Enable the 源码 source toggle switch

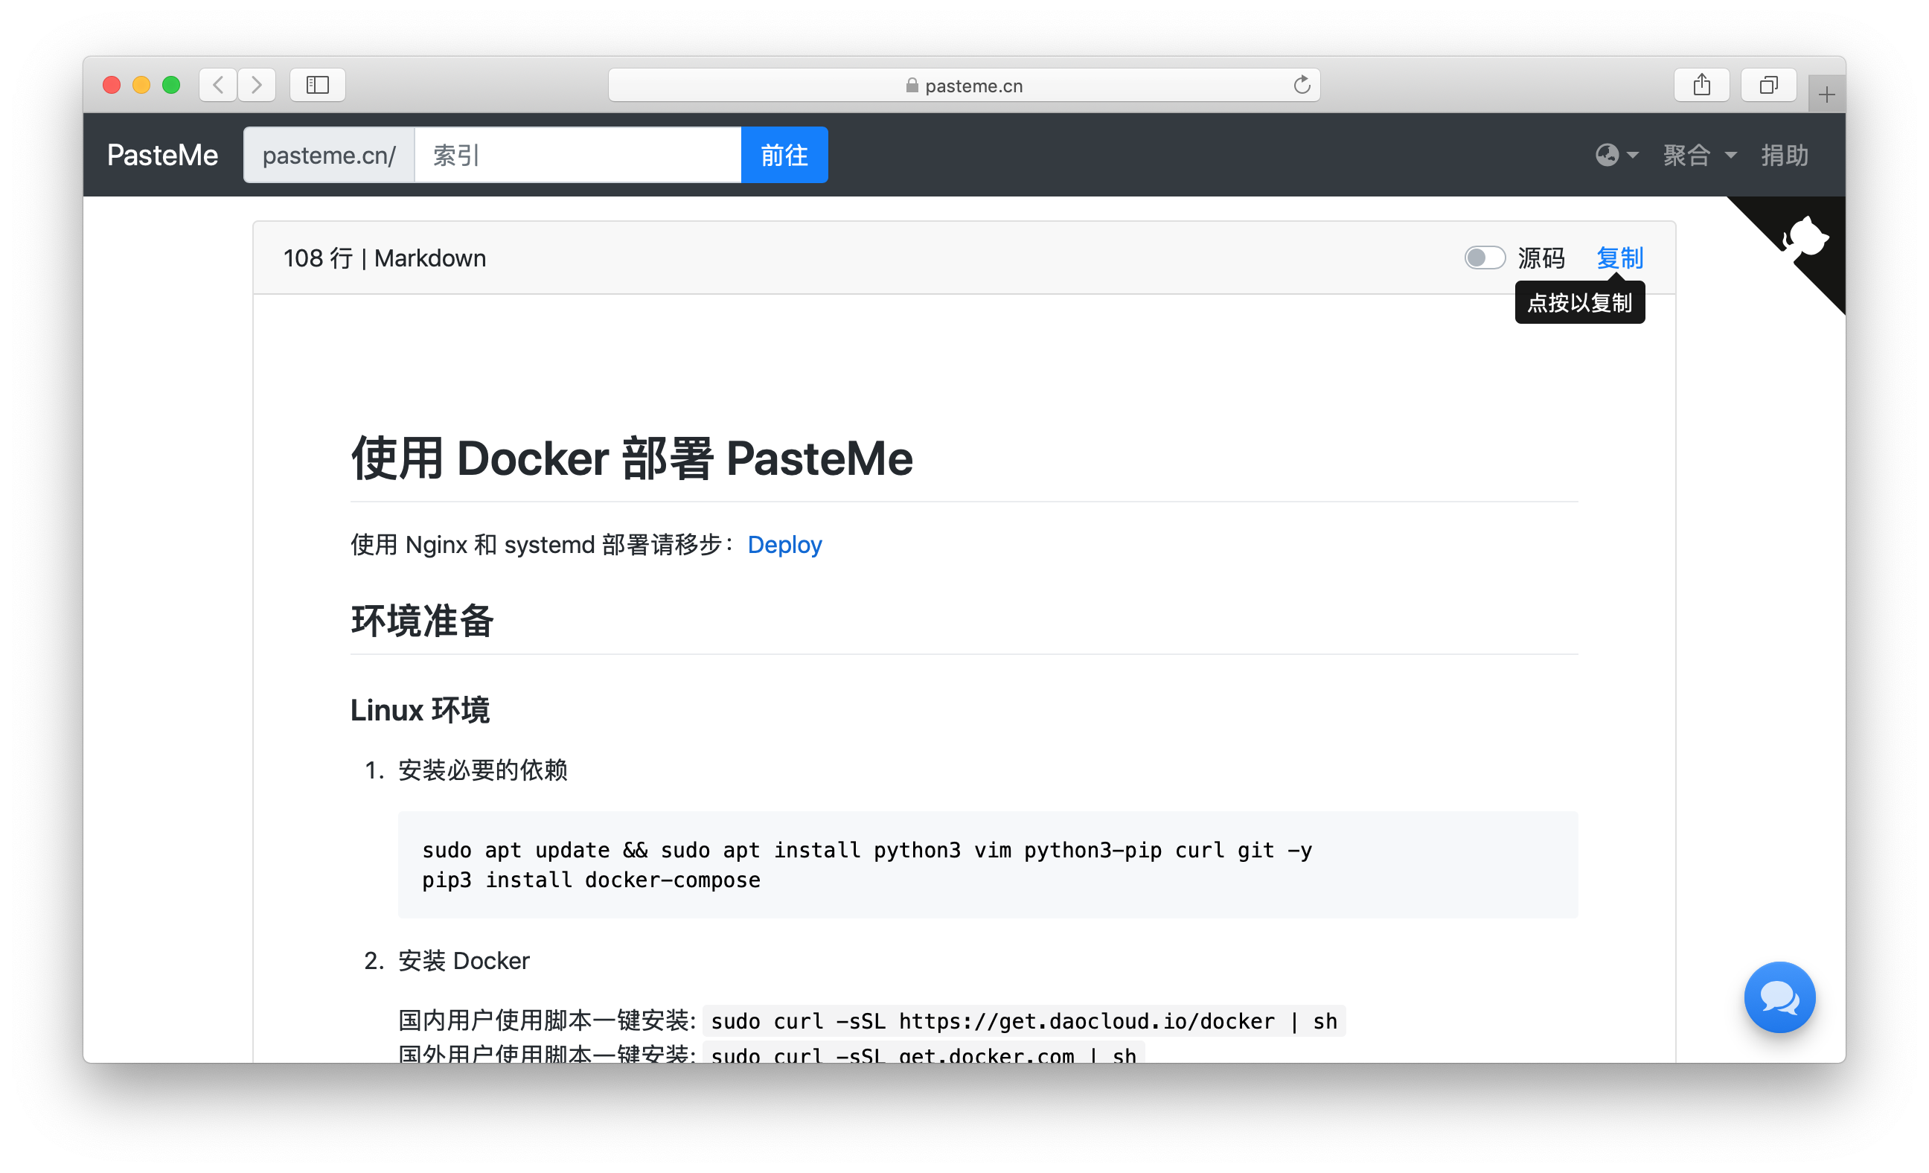(x=1484, y=258)
